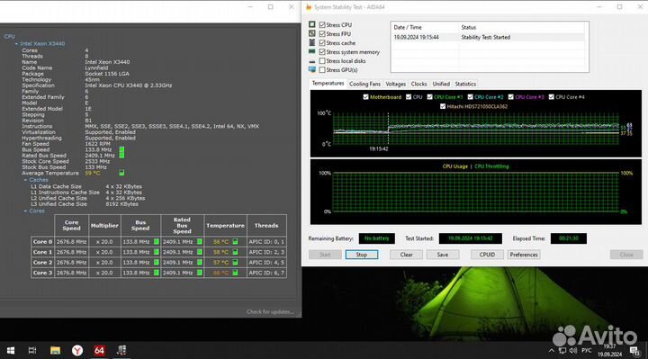Viewport: 648px width, 359px height.
Task: Select Stability Test Started log row
Action: click(x=489, y=37)
